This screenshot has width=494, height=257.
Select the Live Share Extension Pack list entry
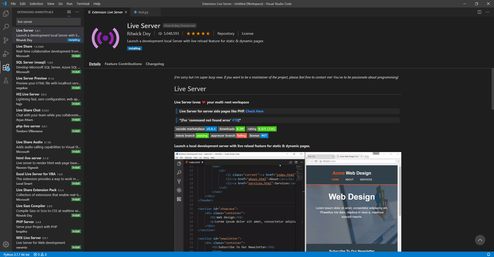pos(48,194)
